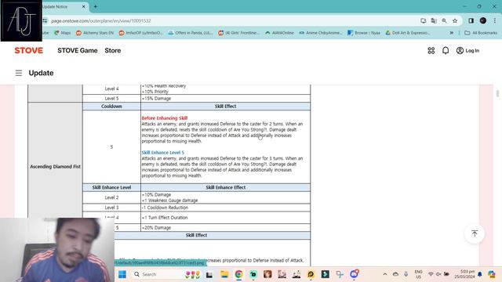The height and width of the screenshot is (282, 502).
Task: Click the 'Skill Enhance Level 5' heading
Action: [163, 153]
